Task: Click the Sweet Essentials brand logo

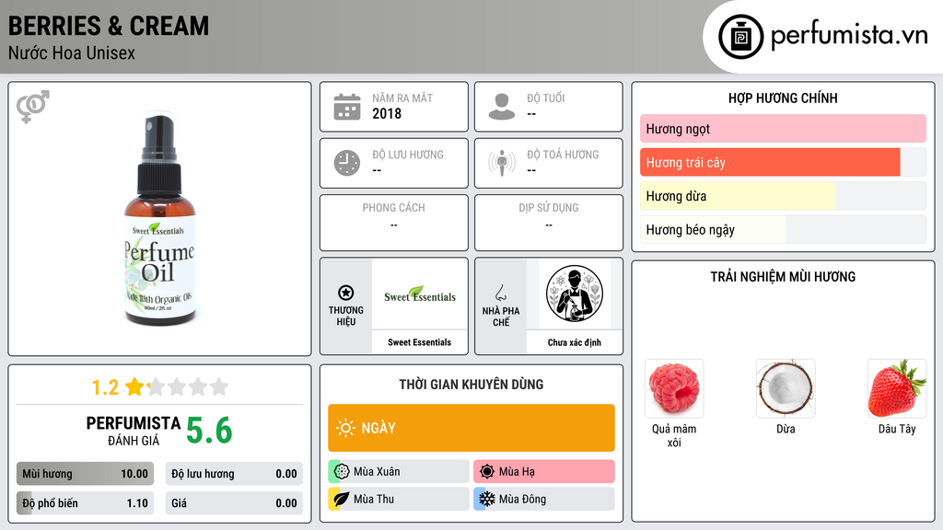Action: pos(420,294)
